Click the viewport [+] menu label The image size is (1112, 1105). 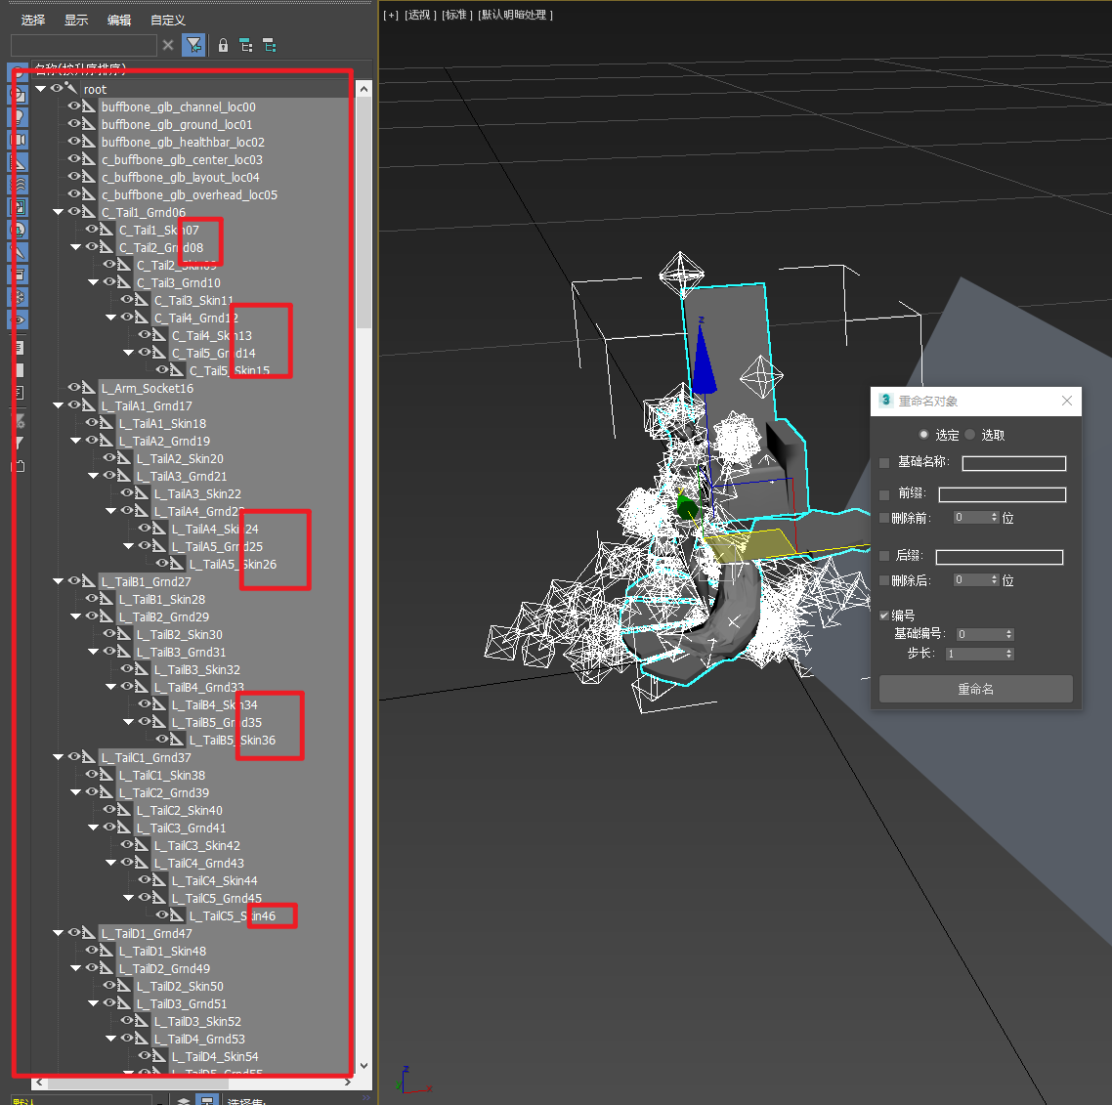tap(391, 15)
